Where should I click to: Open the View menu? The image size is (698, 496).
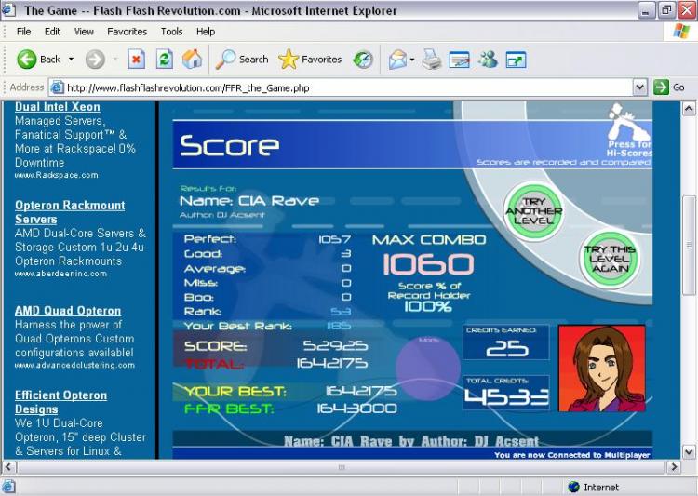click(x=84, y=32)
